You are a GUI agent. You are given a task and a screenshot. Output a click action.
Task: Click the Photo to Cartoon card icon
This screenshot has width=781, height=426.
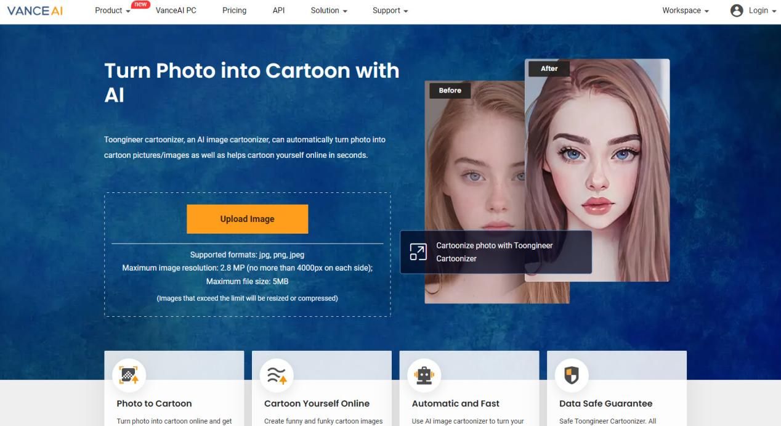pyautogui.click(x=129, y=374)
